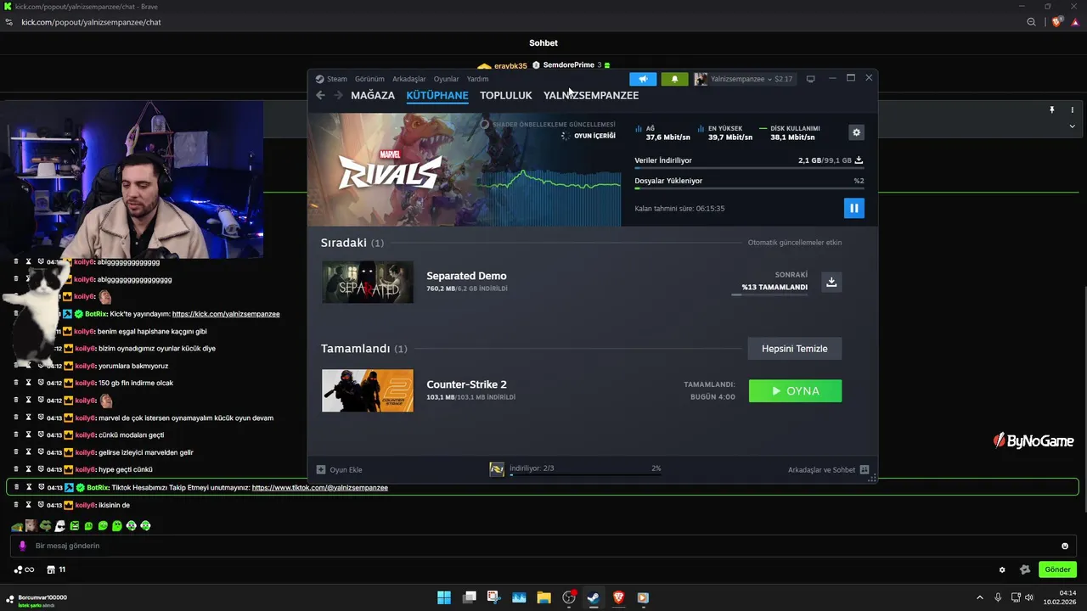Open Task View on the taskbar
The height and width of the screenshot is (611, 1087).
(469, 597)
